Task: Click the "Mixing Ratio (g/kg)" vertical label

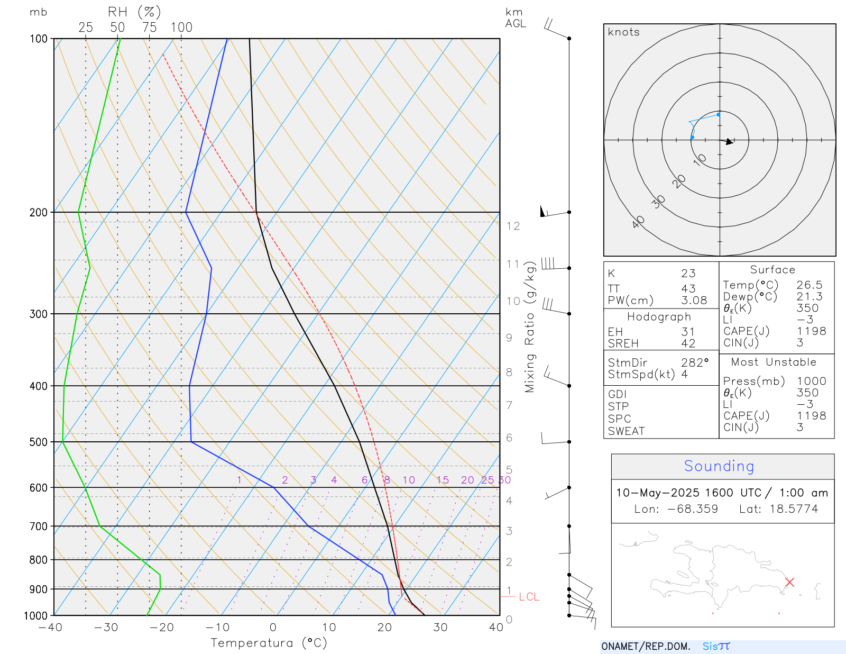Action: (530, 326)
